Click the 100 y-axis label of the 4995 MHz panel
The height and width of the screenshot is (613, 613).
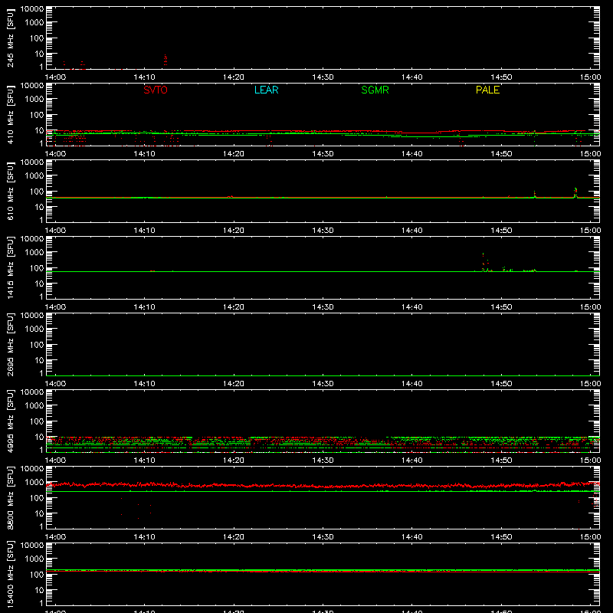coord(37,421)
